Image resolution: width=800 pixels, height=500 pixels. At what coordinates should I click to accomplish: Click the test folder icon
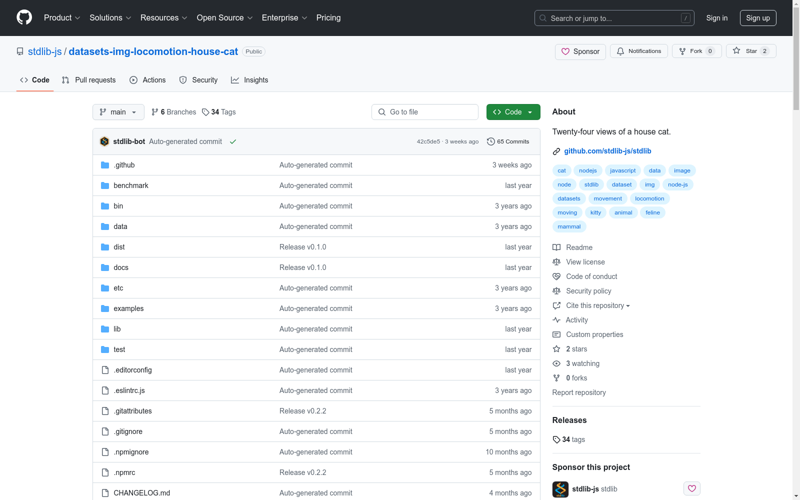point(105,349)
